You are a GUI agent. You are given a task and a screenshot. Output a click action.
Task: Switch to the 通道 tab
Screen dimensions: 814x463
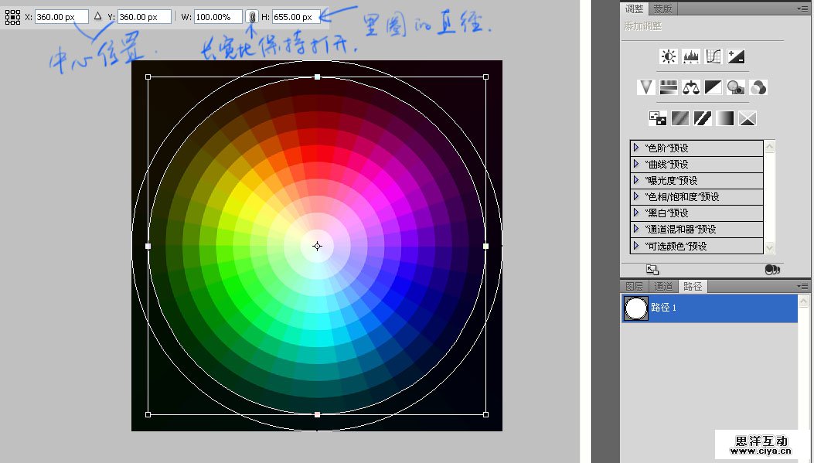[x=663, y=286]
